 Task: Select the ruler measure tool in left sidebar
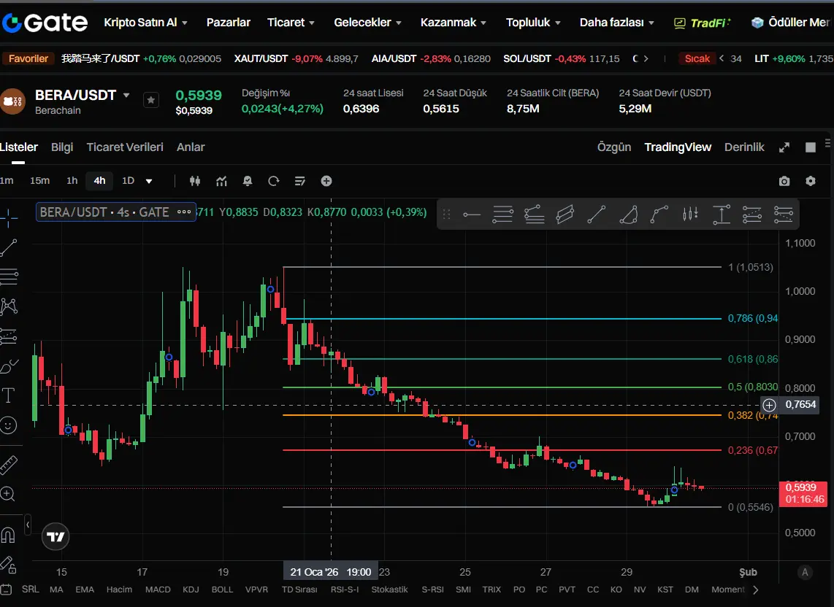pos(8,465)
